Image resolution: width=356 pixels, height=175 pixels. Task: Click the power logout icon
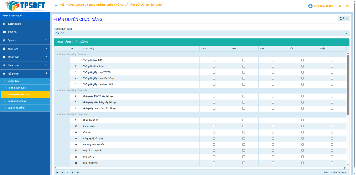pyautogui.click(x=347, y=6)
